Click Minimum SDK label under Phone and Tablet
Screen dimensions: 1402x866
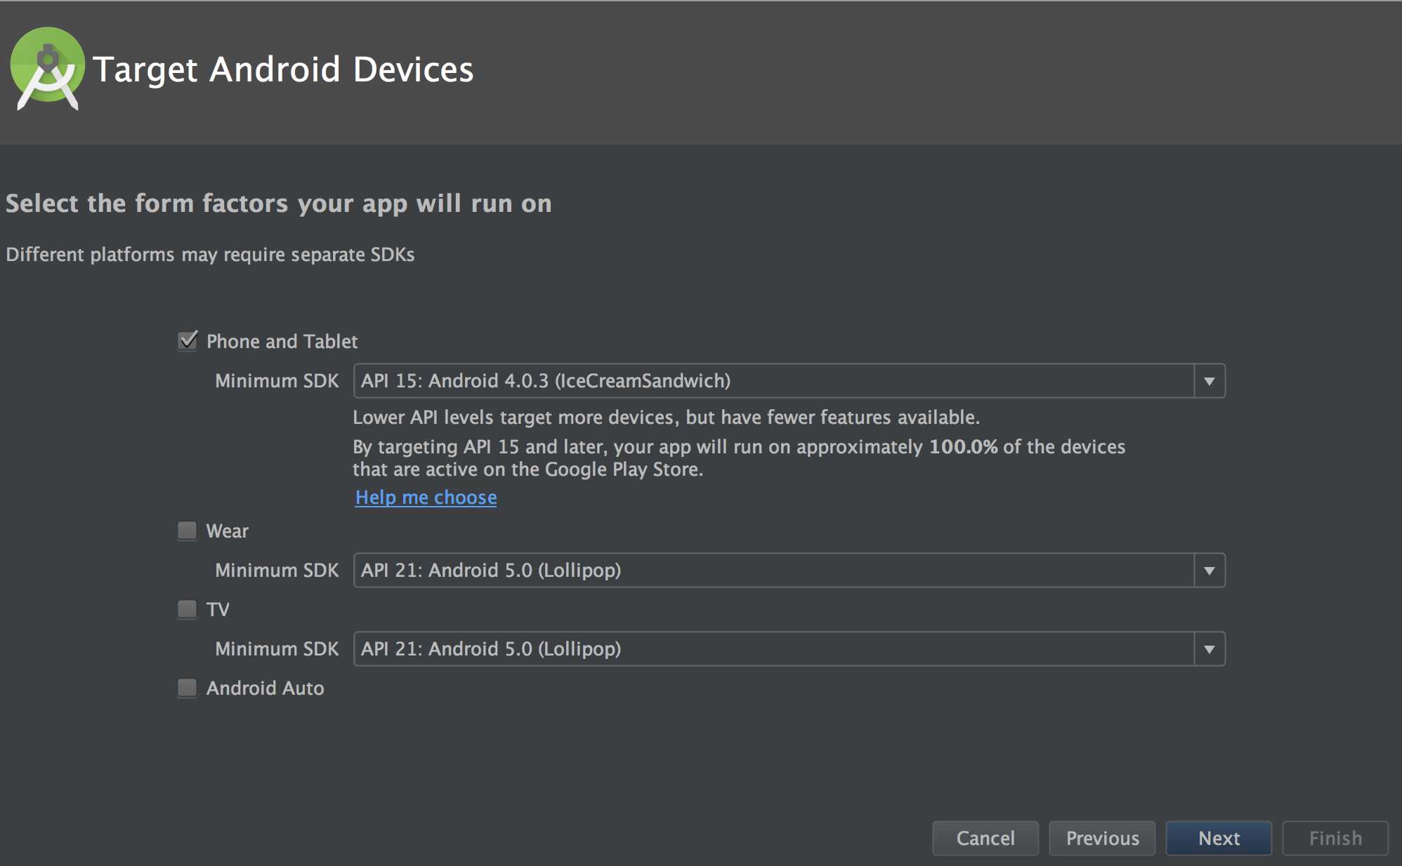coord(277,381)
